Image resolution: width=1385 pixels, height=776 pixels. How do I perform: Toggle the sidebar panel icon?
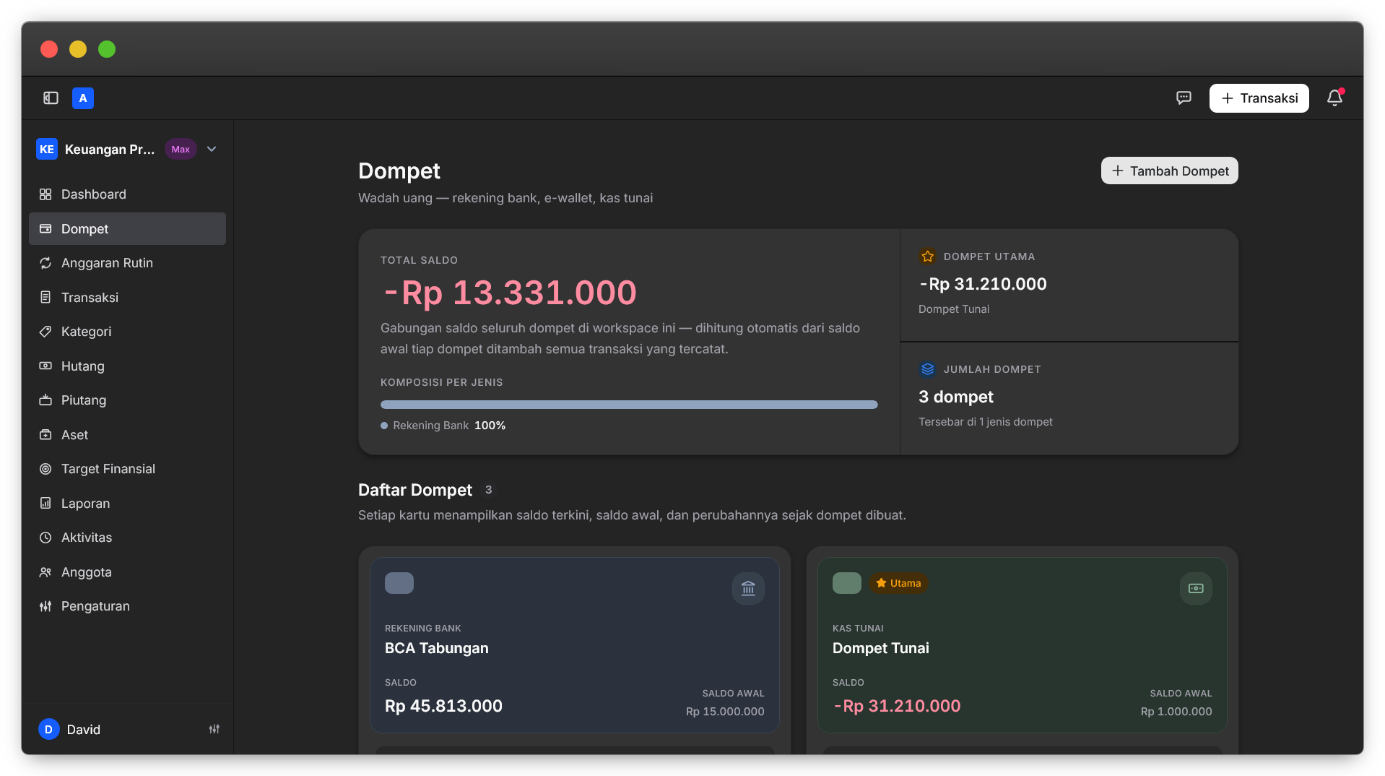(x=51, y=98)
